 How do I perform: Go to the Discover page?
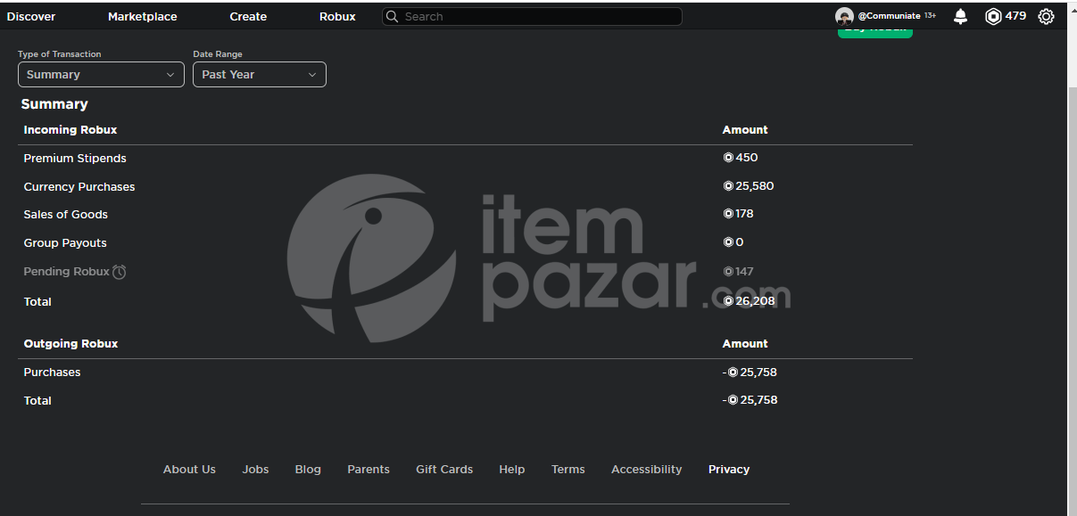(x=31, y=17)
